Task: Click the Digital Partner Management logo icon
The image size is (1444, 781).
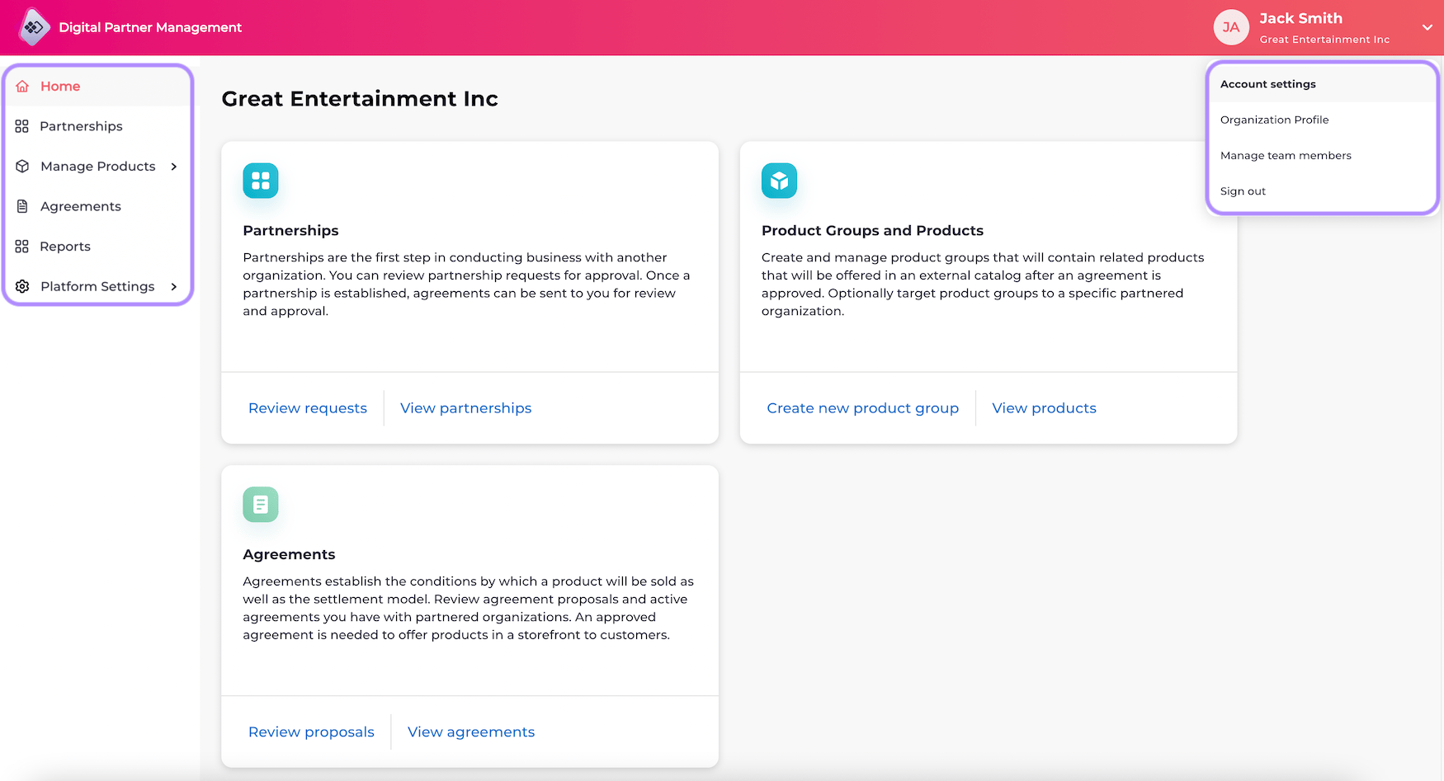Action: [x=34, y=27]
